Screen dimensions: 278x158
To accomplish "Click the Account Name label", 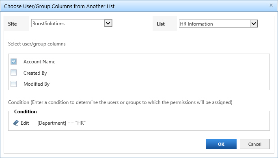I will pyautogui.click(x=39, y=62).
